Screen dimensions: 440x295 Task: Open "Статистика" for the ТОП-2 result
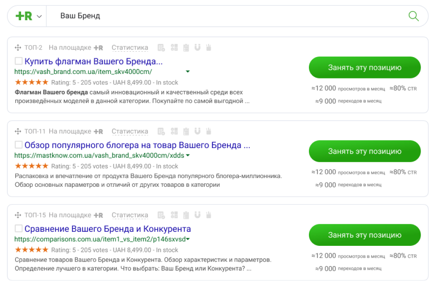(x=130, y=48)
